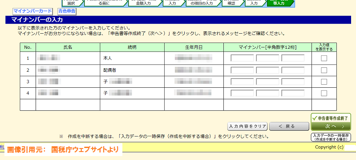Click the 入力内容をクリア button
Image resolution: width=356 pixels, height=160 pixels.
[x=247, y=126]
